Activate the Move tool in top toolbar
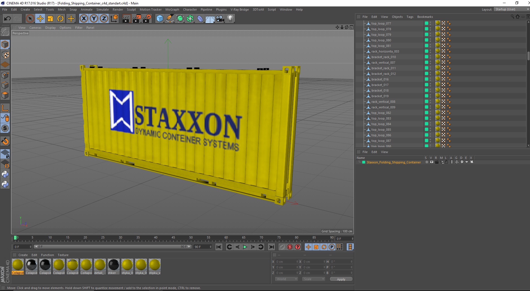 (40, 19)
